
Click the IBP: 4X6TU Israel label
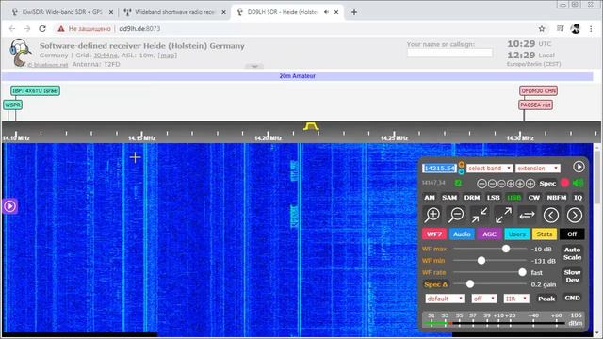36,90
